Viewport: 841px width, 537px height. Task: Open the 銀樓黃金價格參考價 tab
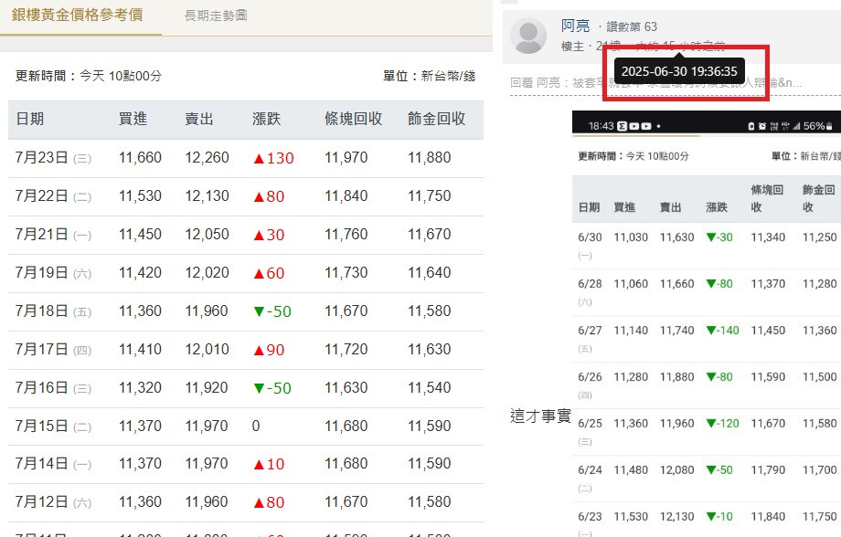point(77,15)
